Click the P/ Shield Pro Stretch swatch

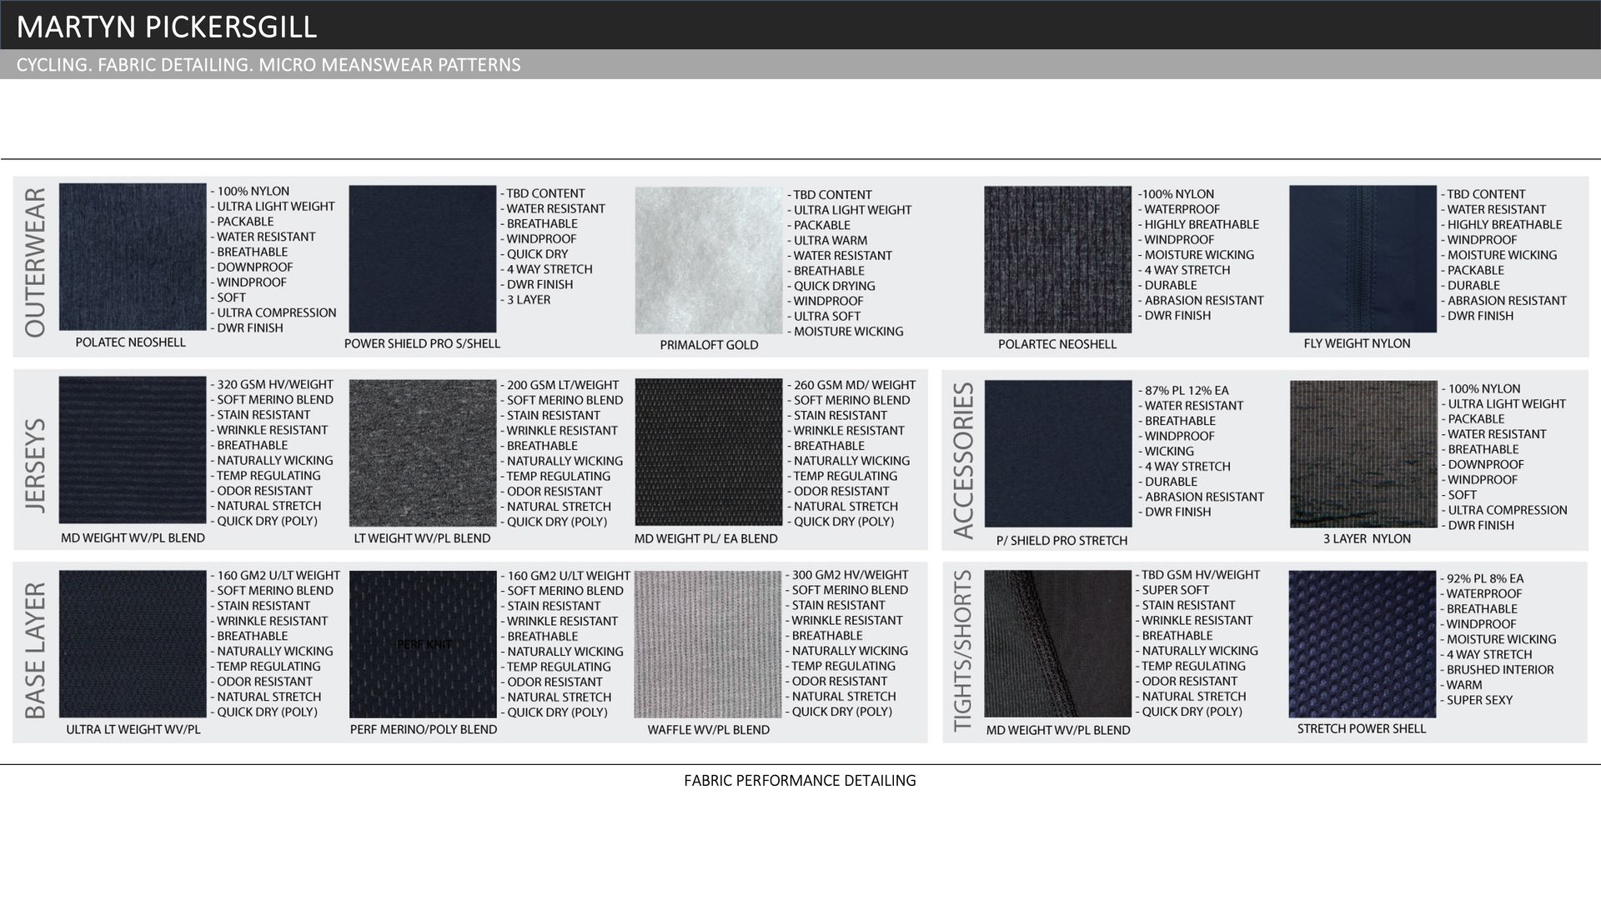(1058, 453)
